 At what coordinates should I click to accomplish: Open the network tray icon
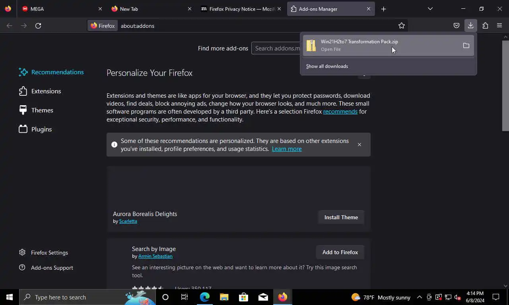pyautogui.click(x=448, y=297)
